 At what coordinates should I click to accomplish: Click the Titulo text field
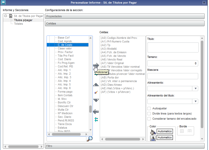173,48
